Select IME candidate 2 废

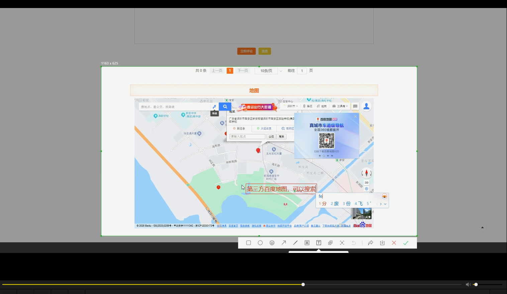pyautogui.click(x=335, y=204)
